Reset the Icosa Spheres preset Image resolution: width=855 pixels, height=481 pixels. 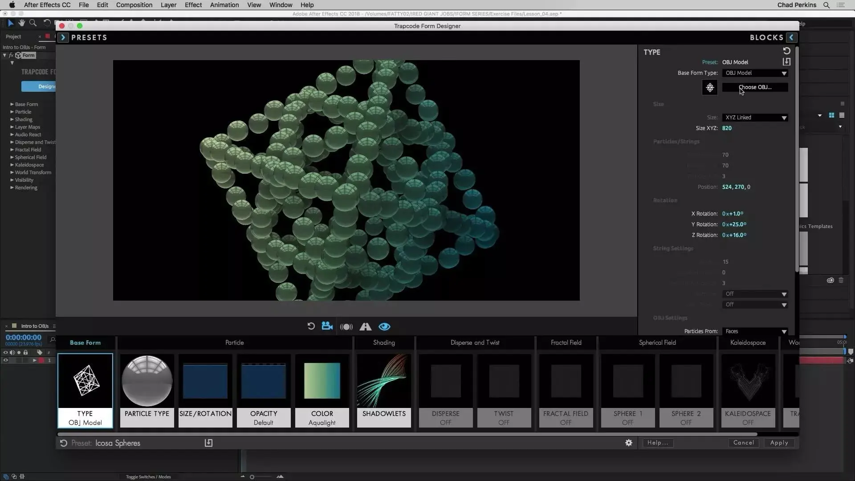(x=64, y=443)
